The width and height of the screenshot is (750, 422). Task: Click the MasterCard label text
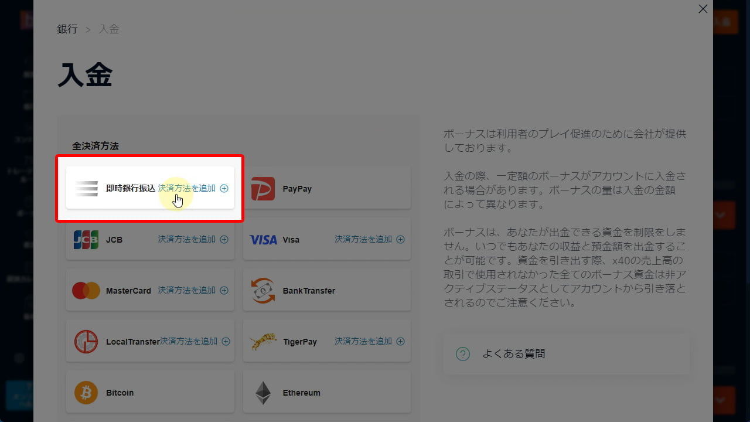point(128,291)
